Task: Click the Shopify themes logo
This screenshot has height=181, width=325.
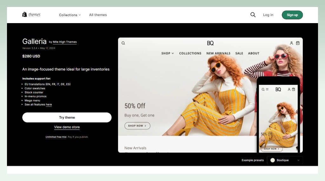Action: click(x=31, y=15)
